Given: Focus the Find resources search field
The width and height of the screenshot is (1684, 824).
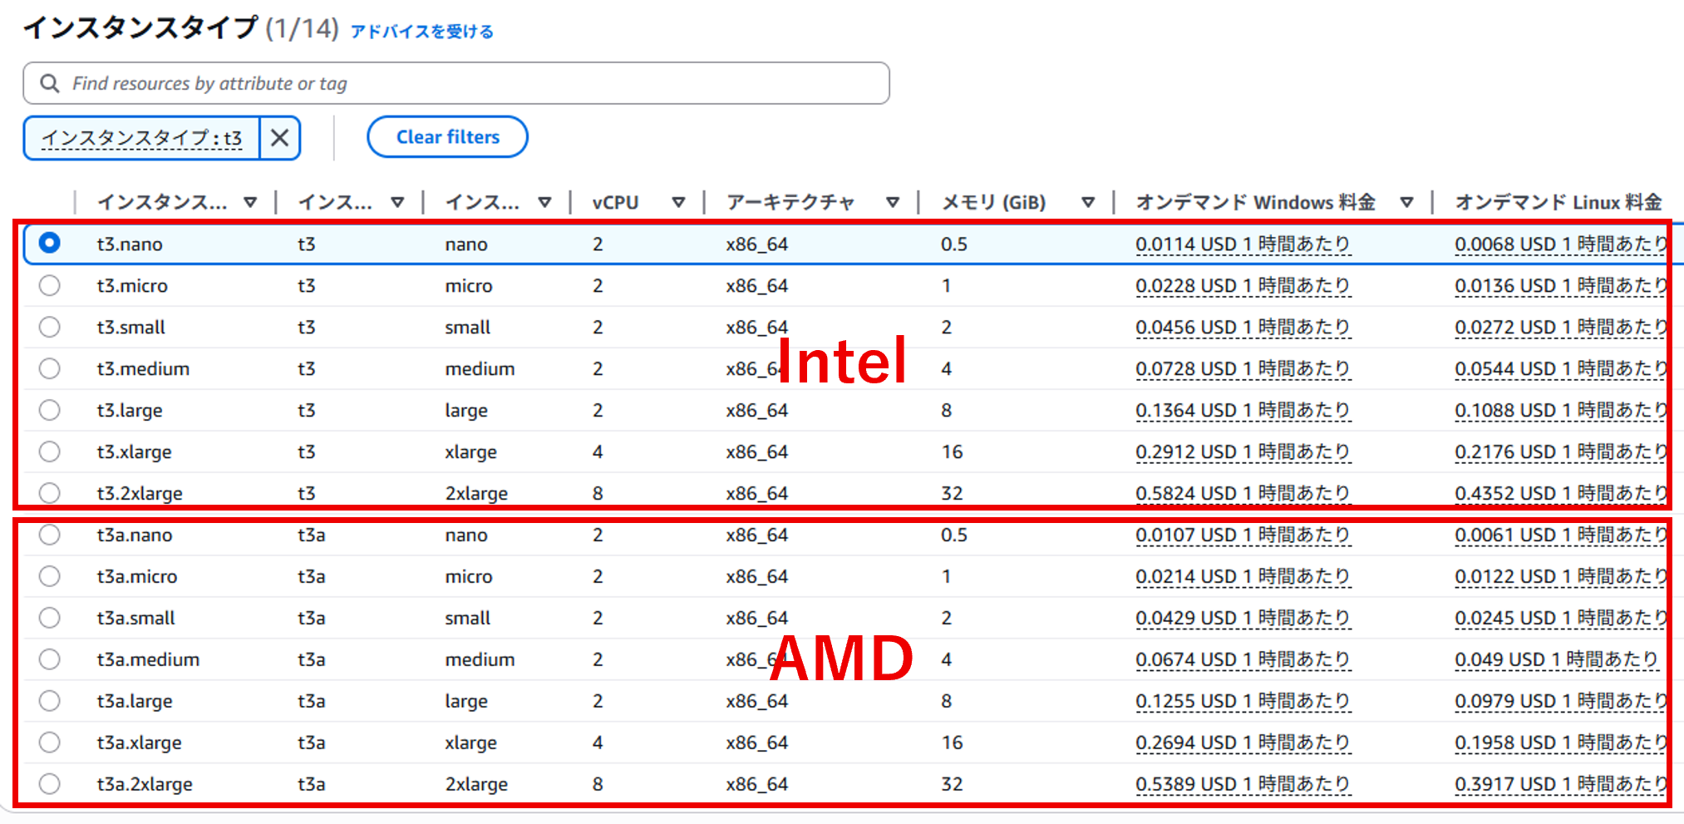Looking at the screenshot, I should click(x=456, y=83).
